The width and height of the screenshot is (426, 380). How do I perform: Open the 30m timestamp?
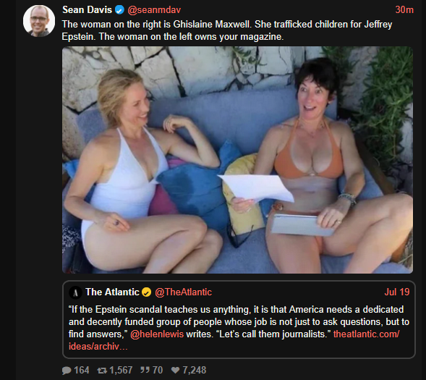[x=404, y=10]
